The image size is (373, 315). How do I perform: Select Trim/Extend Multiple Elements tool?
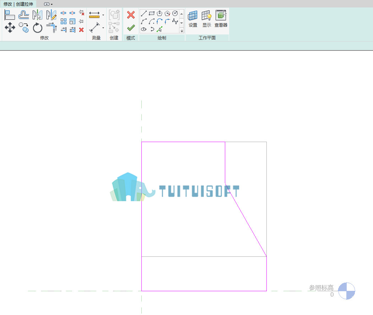pos(72,30)
